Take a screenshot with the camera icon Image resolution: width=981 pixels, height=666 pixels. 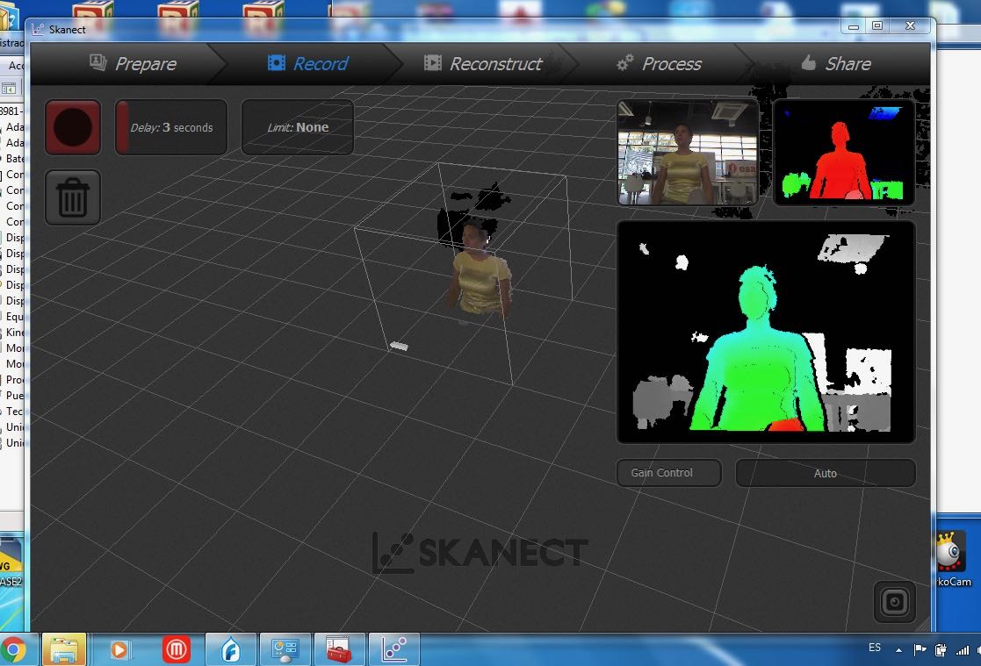(894, 602)
